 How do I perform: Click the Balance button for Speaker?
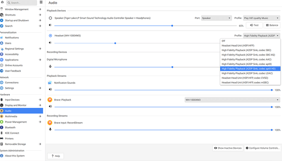[272, 25]
